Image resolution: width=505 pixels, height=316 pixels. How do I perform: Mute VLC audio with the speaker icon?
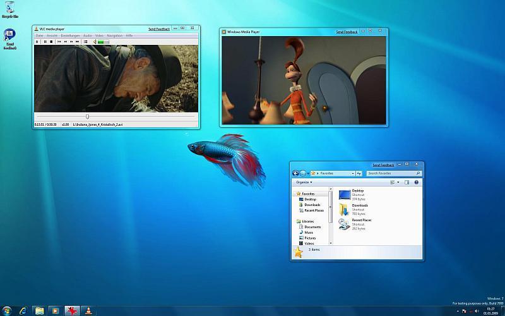(94, 42)
